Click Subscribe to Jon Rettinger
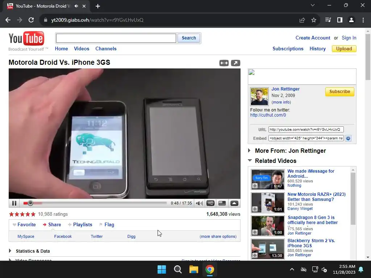 tap(339, 92)
